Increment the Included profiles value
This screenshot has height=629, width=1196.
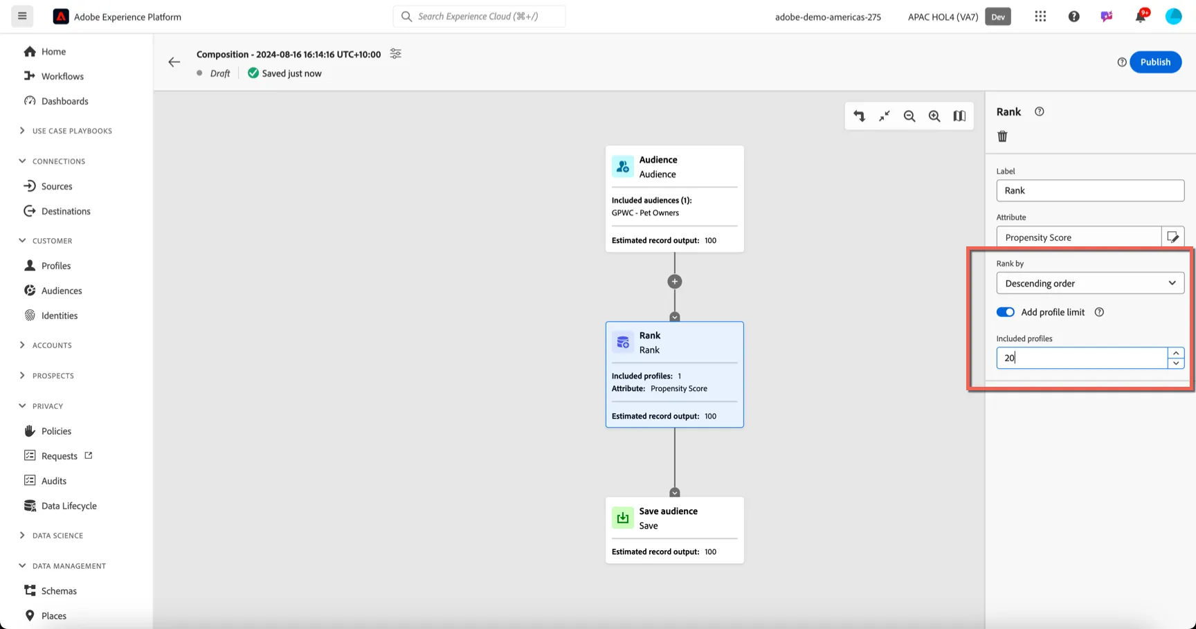click(1176, 353)
